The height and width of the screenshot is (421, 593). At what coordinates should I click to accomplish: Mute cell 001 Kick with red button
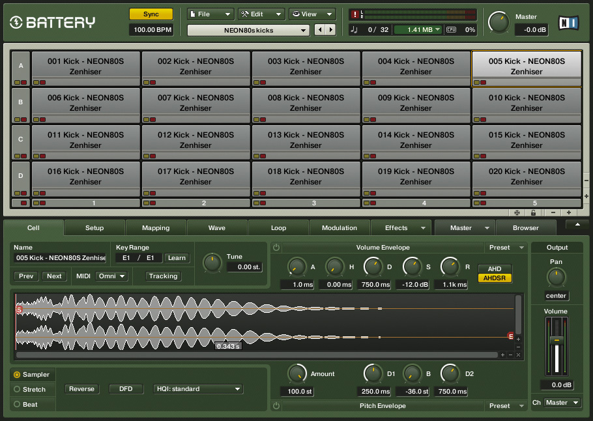(42, 83)
